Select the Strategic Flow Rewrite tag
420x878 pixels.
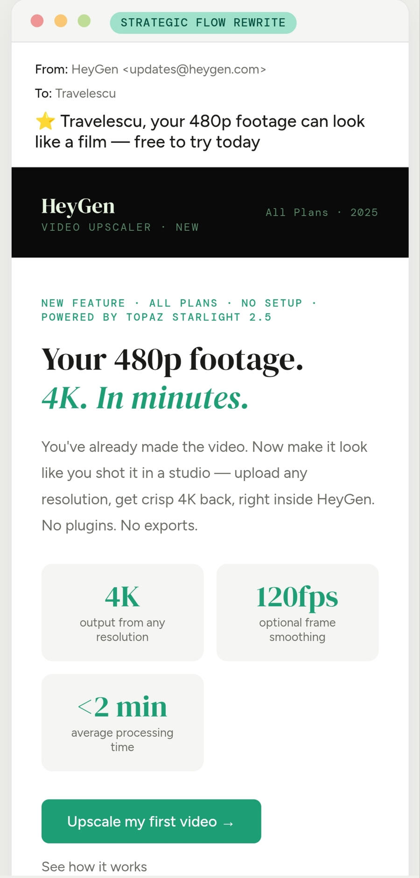coord(203,23)
